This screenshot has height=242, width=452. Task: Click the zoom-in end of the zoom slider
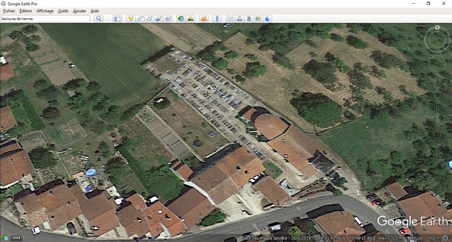coord(437,94)
